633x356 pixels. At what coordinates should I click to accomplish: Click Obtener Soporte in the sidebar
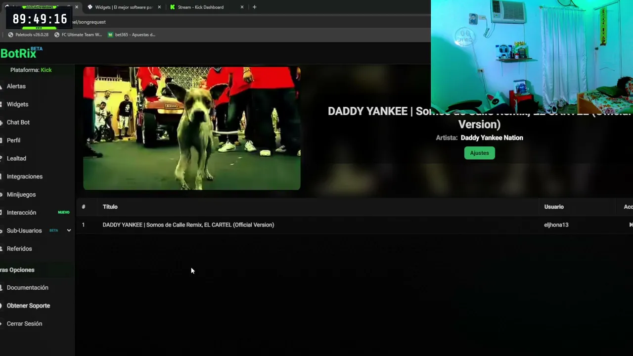(28, 306)
